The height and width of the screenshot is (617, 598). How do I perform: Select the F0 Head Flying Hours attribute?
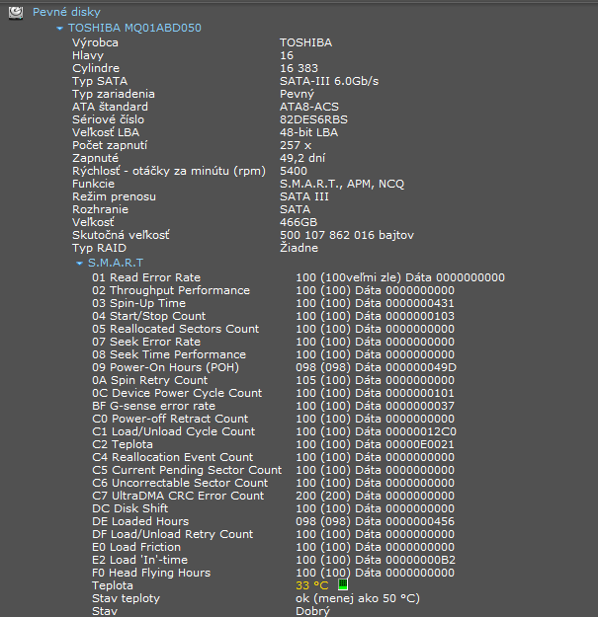pos(151,573)
